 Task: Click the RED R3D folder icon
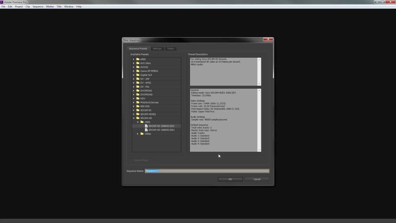click(138, 106)
